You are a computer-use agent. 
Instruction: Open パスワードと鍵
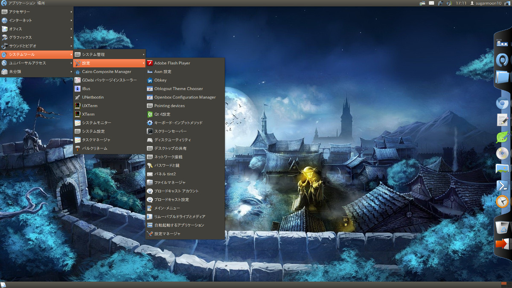[x=185, y=166]
